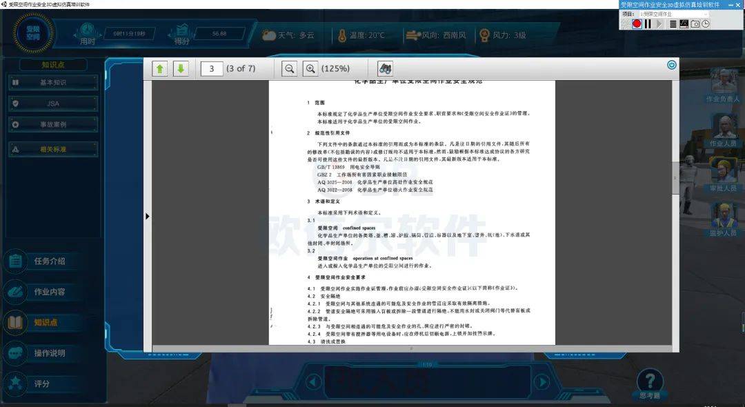Open the 作业内容 section
745x407 pixels.
click(50, 292)
